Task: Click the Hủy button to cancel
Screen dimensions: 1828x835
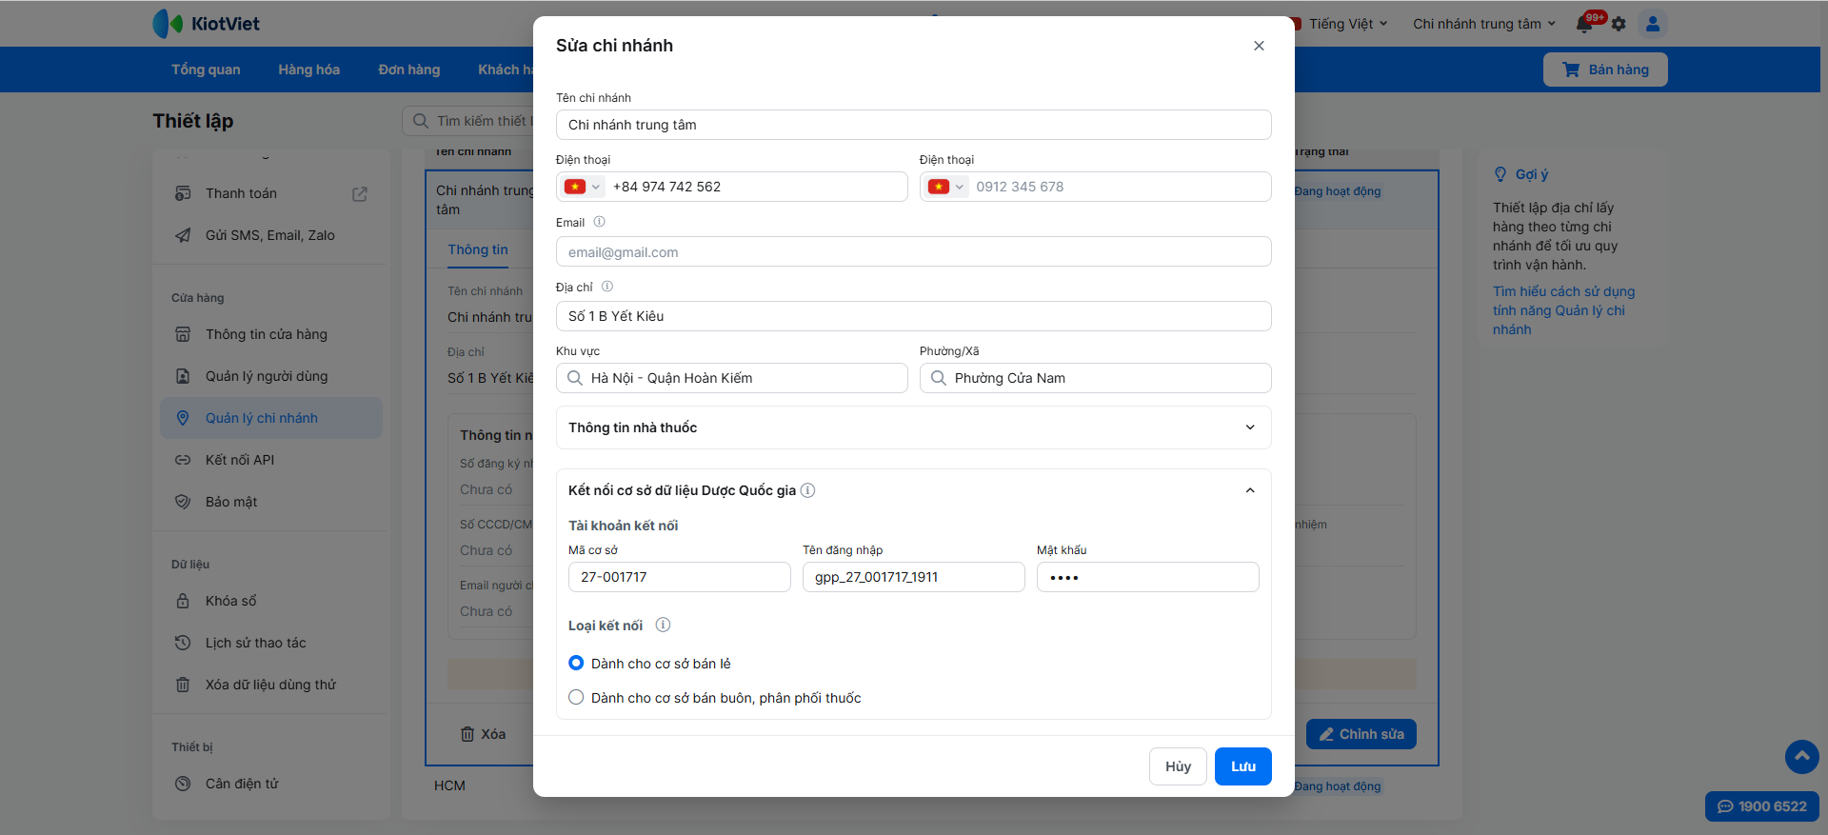Action: 1178,766
